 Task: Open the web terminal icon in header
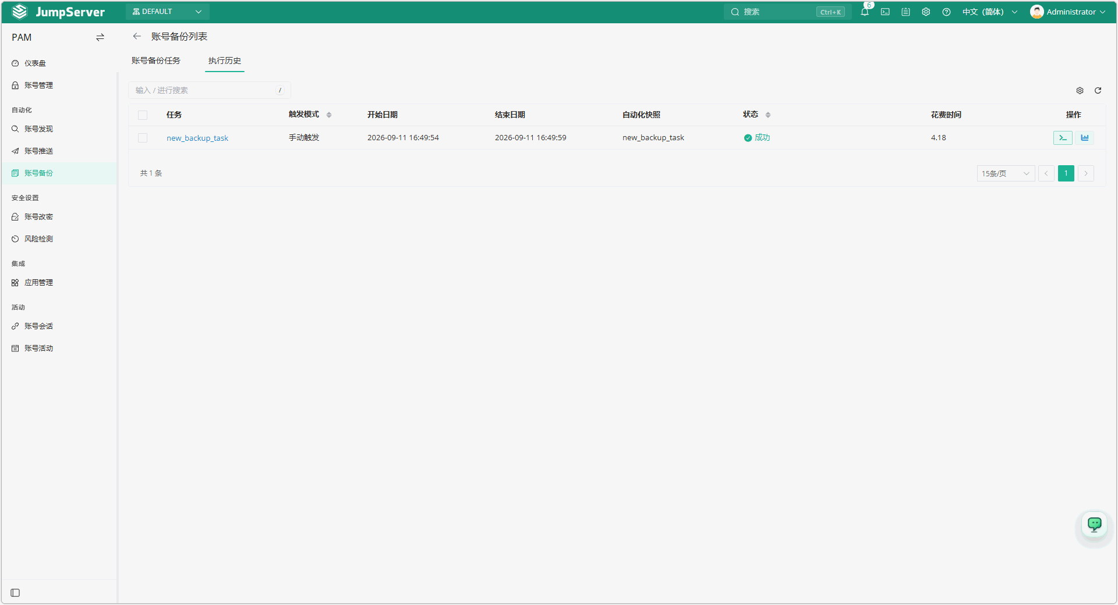click(x=885, y=12)
